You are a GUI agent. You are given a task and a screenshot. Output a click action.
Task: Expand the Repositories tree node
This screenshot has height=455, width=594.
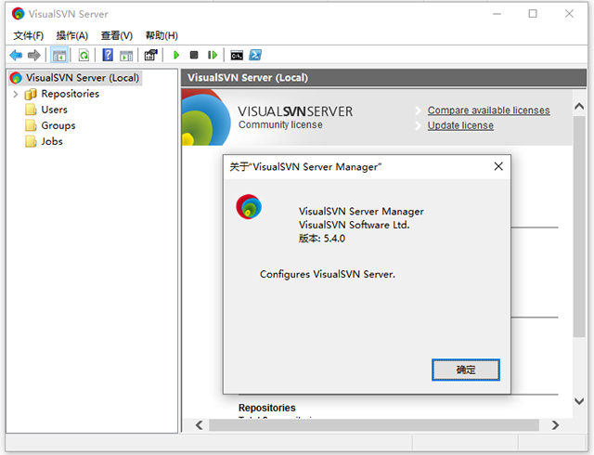point(16,94)
